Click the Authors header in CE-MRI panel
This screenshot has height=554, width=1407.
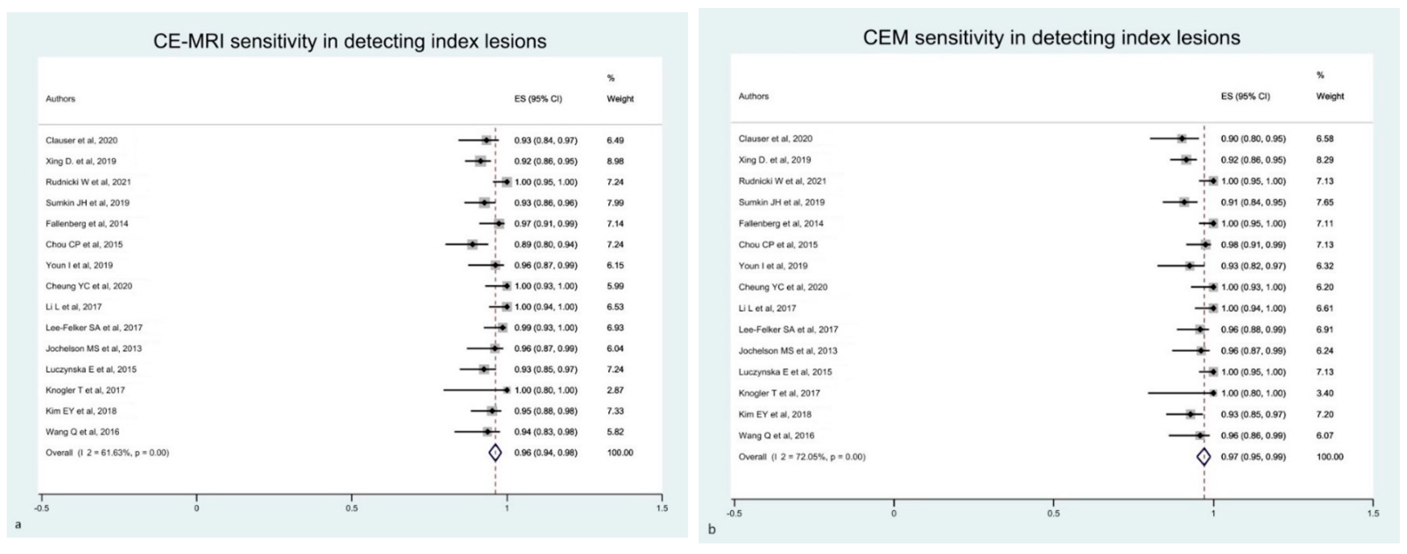[61, 99]
